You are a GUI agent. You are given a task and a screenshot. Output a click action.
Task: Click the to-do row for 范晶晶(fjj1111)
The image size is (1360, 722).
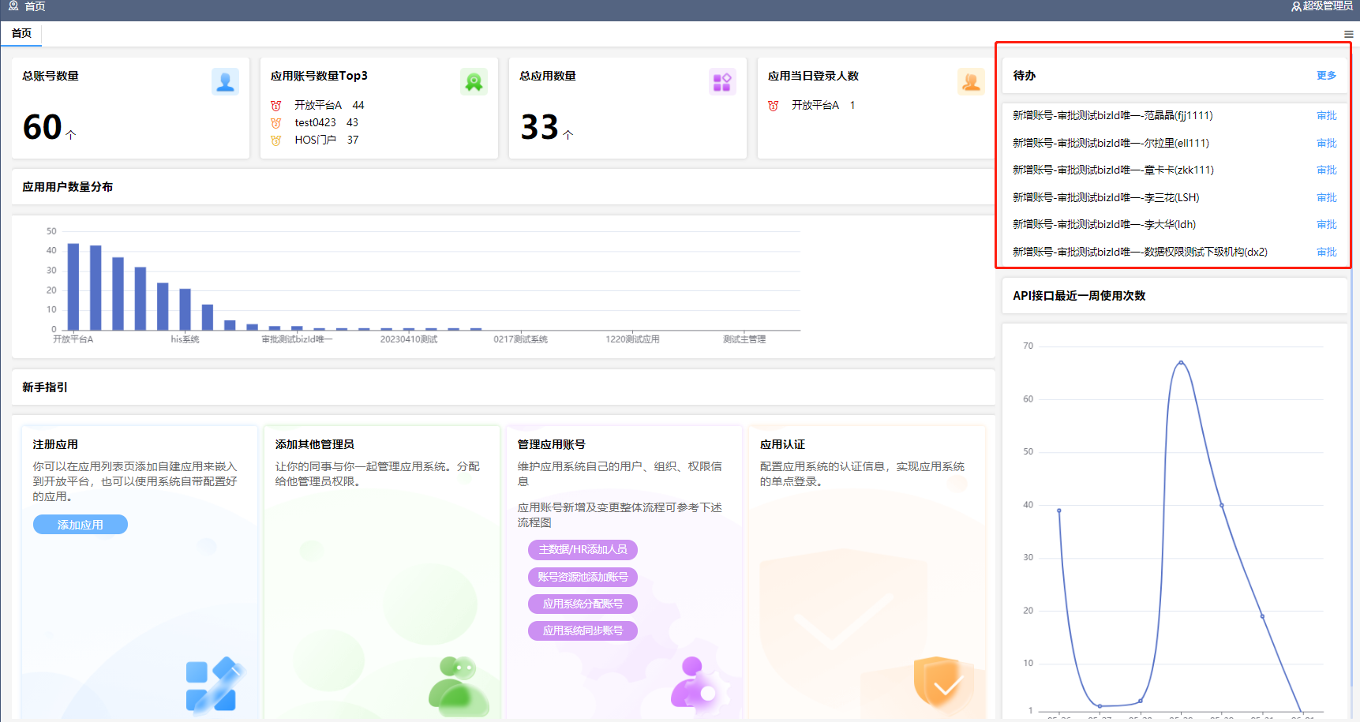click(x=1175, y=116)
